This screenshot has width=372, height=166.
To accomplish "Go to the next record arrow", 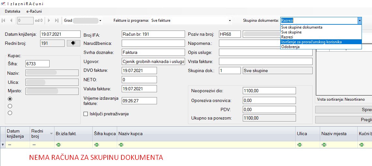I will (49, 20).
